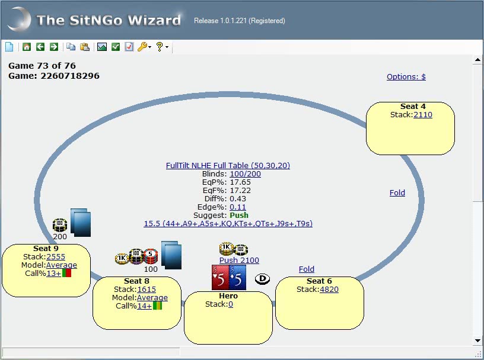Click the Fold link below Seat 4
Screen dimensions: 484x360
pos(397,193)
